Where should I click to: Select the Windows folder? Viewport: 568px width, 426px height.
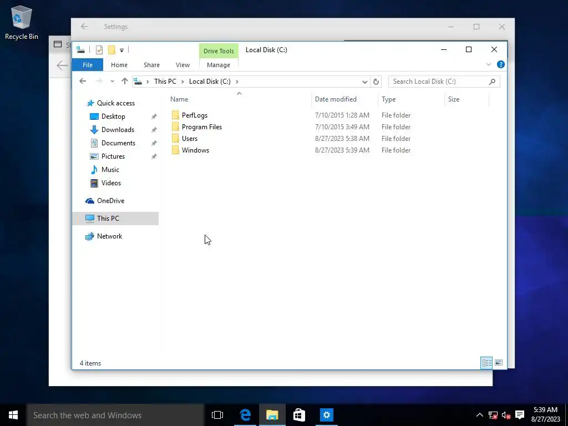[x=195, y=150]
